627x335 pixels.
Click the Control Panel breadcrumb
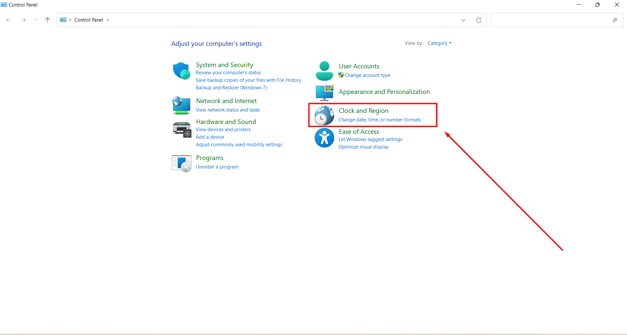pyautogui.click(x=89, y=20)
